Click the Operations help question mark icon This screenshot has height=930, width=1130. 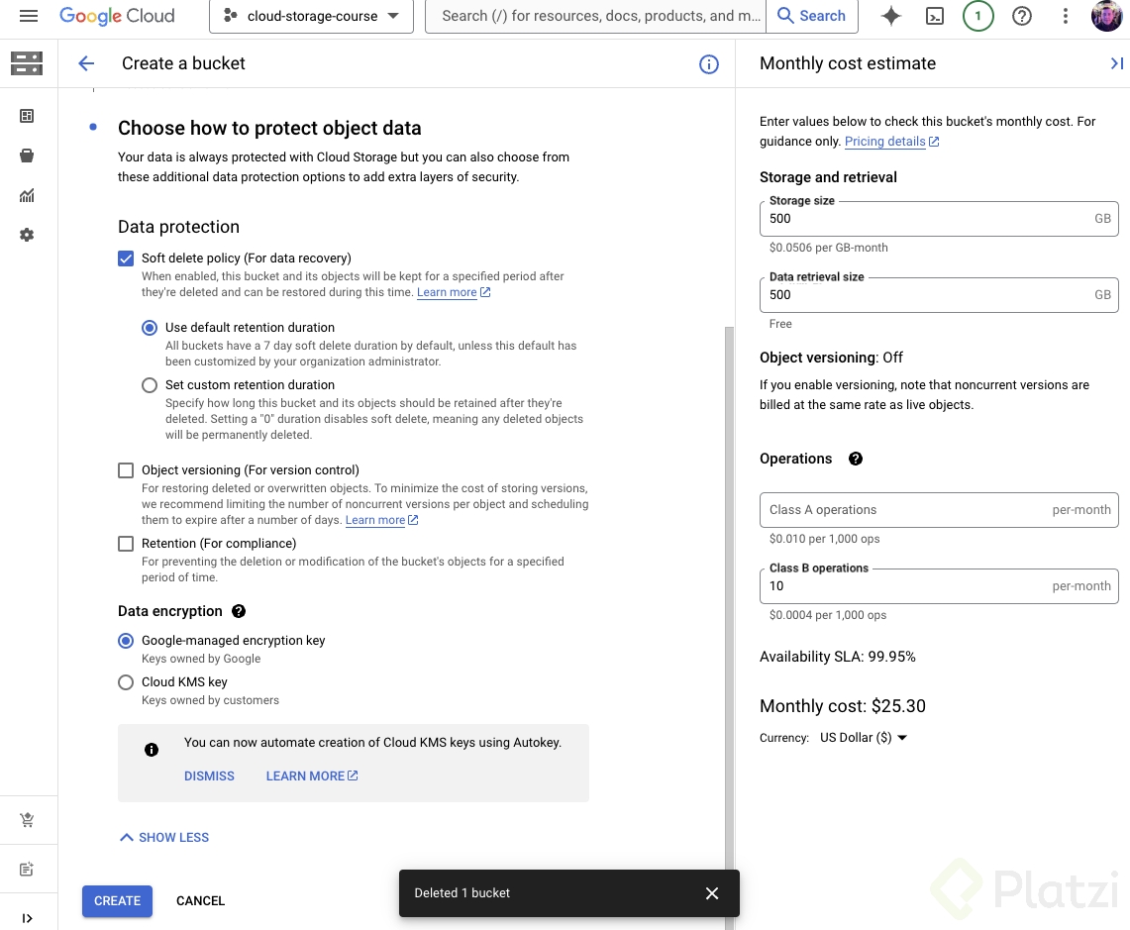point(856,459)
